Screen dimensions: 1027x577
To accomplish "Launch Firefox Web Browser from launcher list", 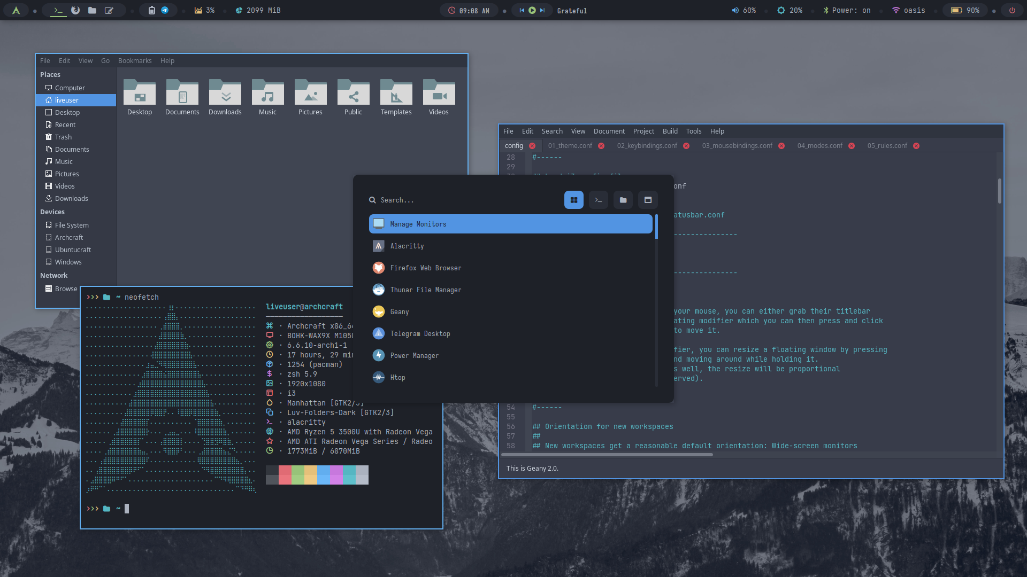I will pos(425,268).
